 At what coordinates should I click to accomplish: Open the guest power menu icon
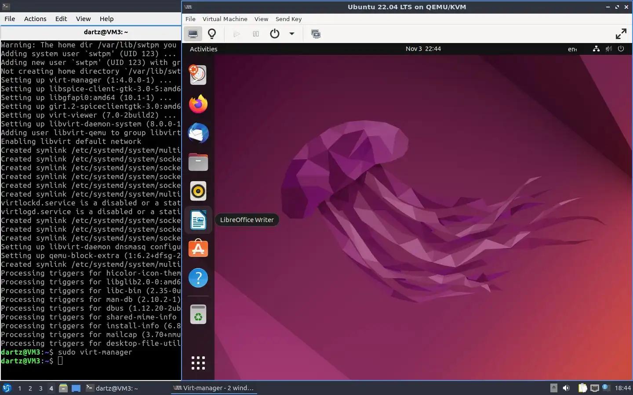point(621,49)
